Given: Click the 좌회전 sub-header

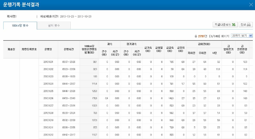Looking at the screenshot, I should pos(191,53).
